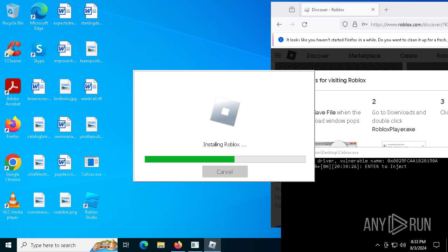This screenshot has height=252, width=448.
Task: Open the Microsoft Edge desktop shortcut
Action: pos(39,17)
